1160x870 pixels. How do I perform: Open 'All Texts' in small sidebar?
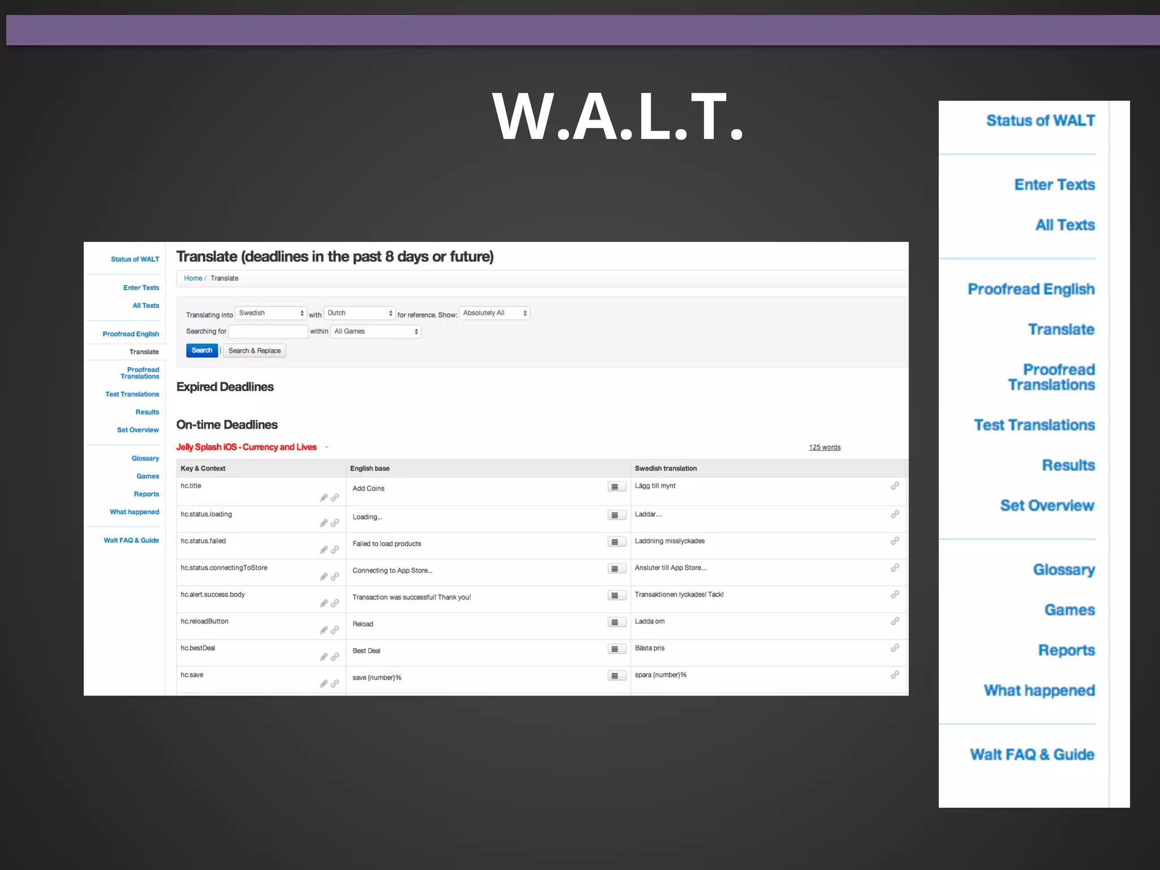click(146, 306)
